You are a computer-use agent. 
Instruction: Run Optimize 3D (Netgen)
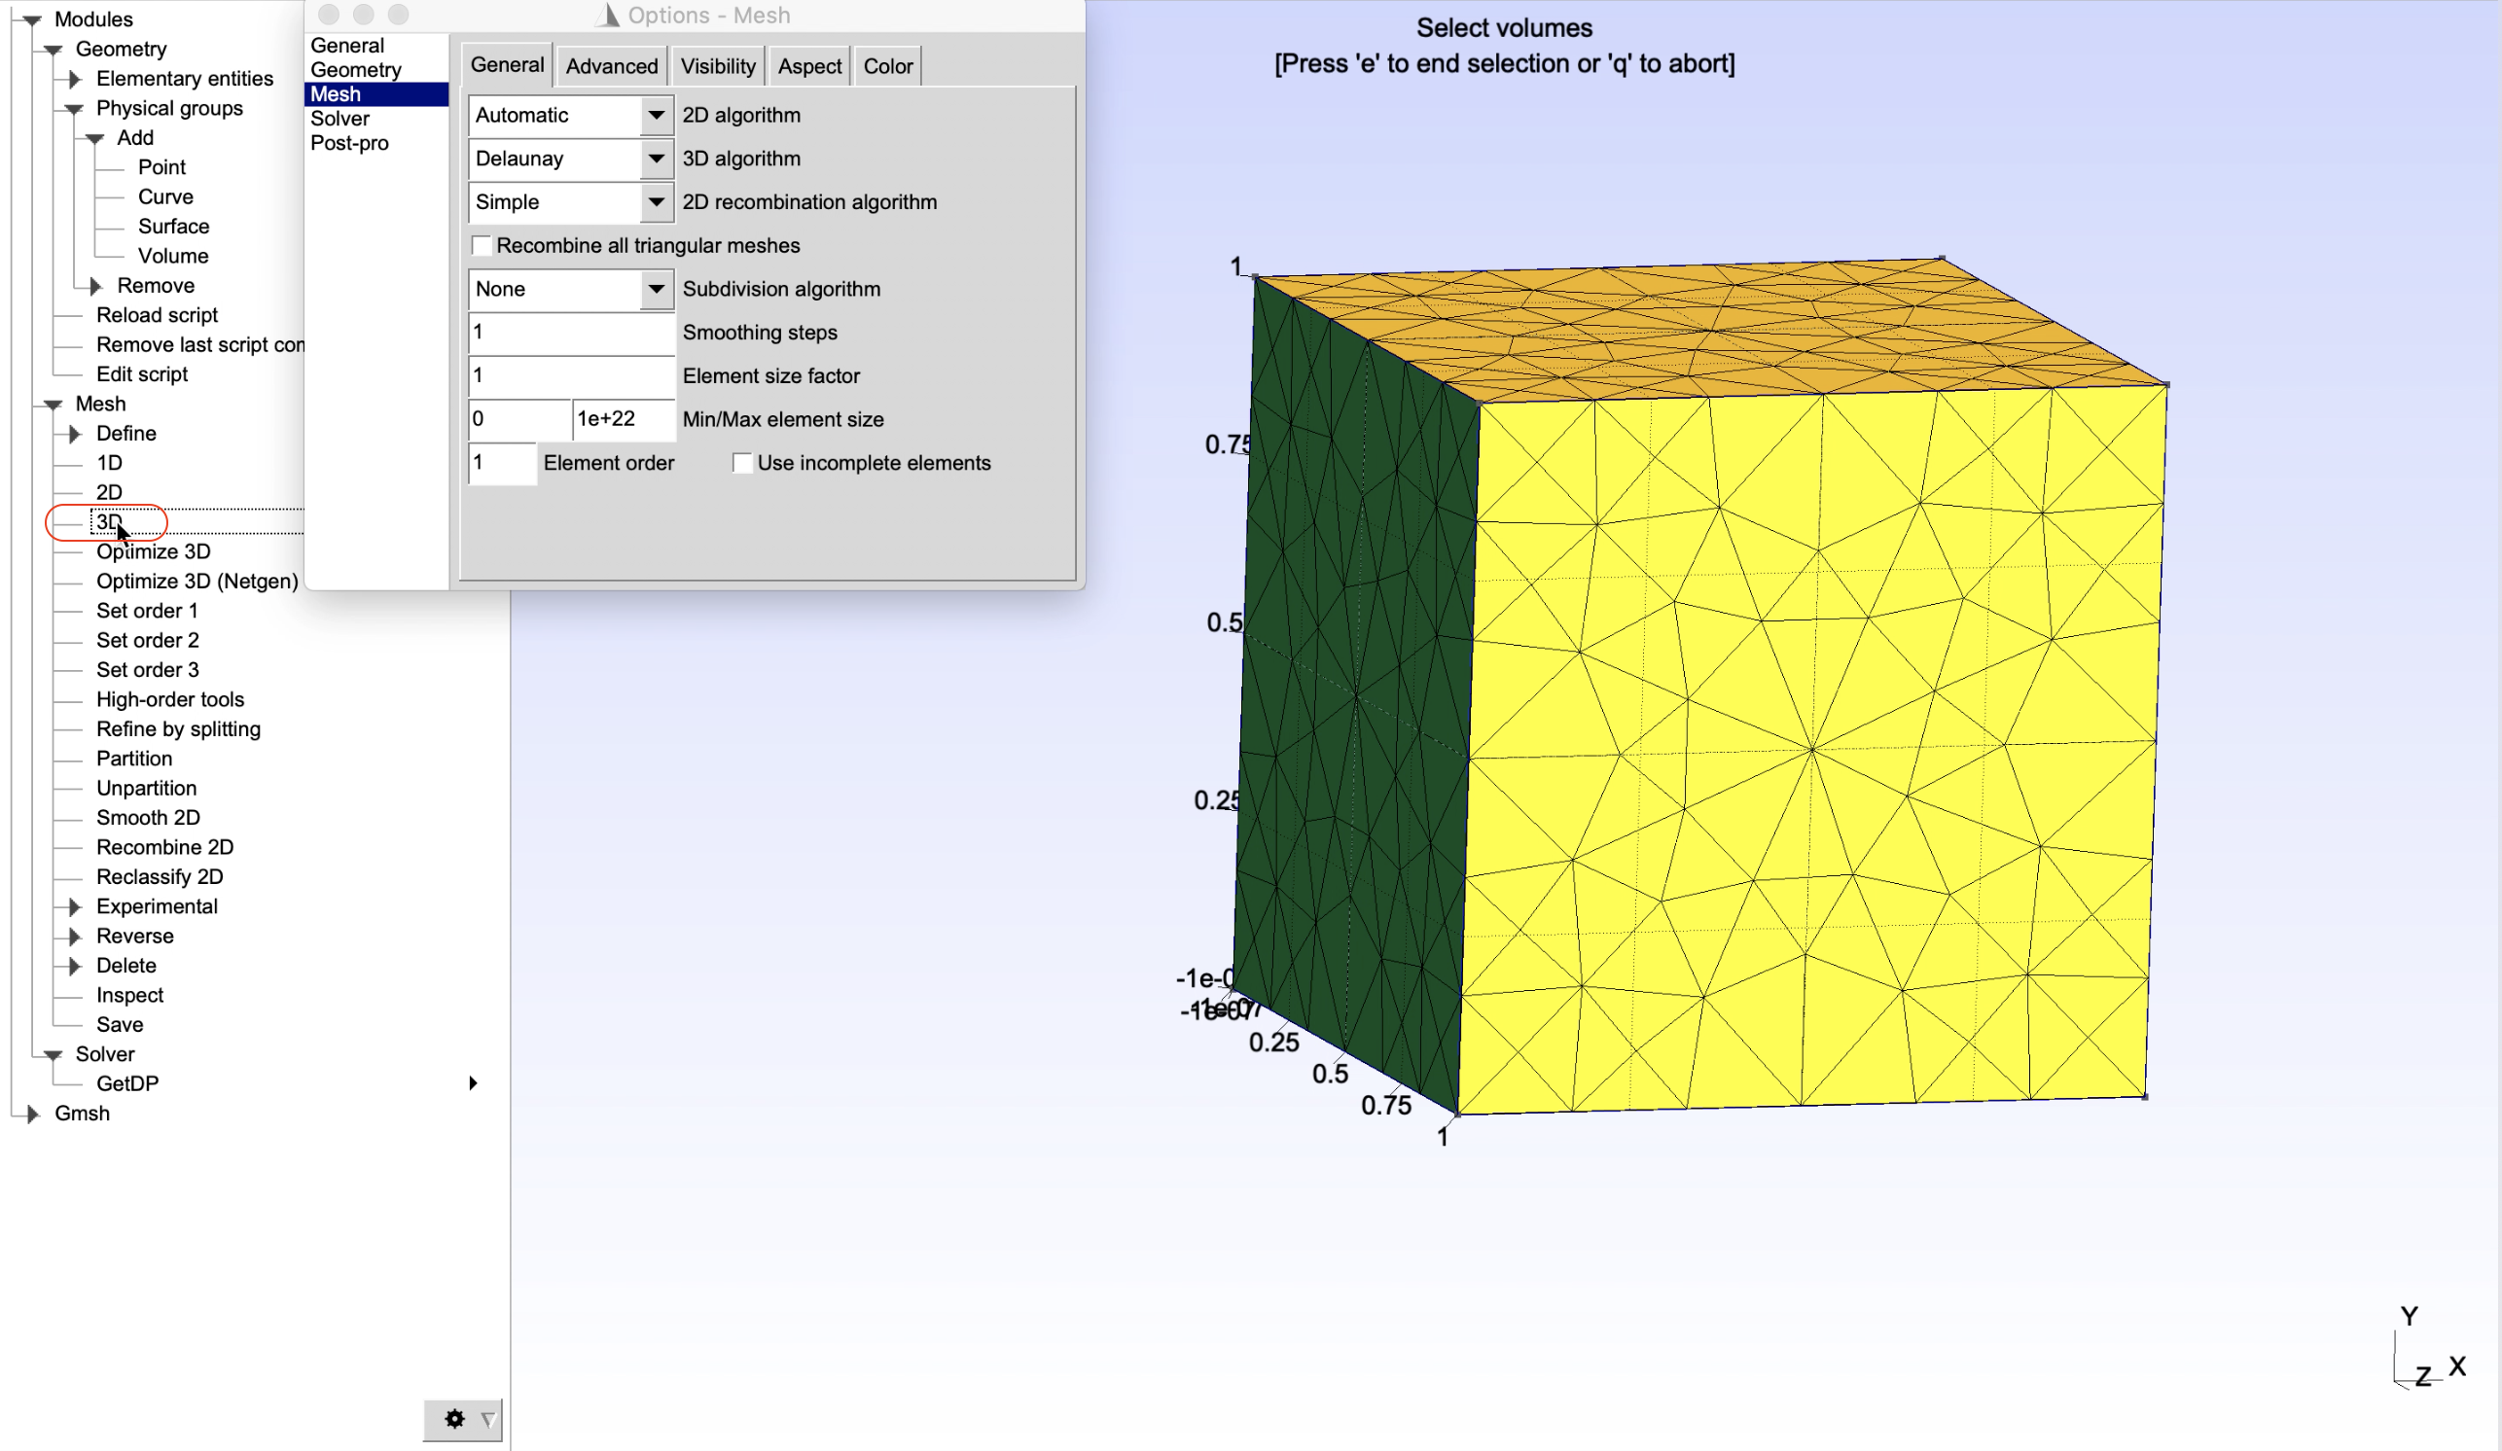click(197, 581)
